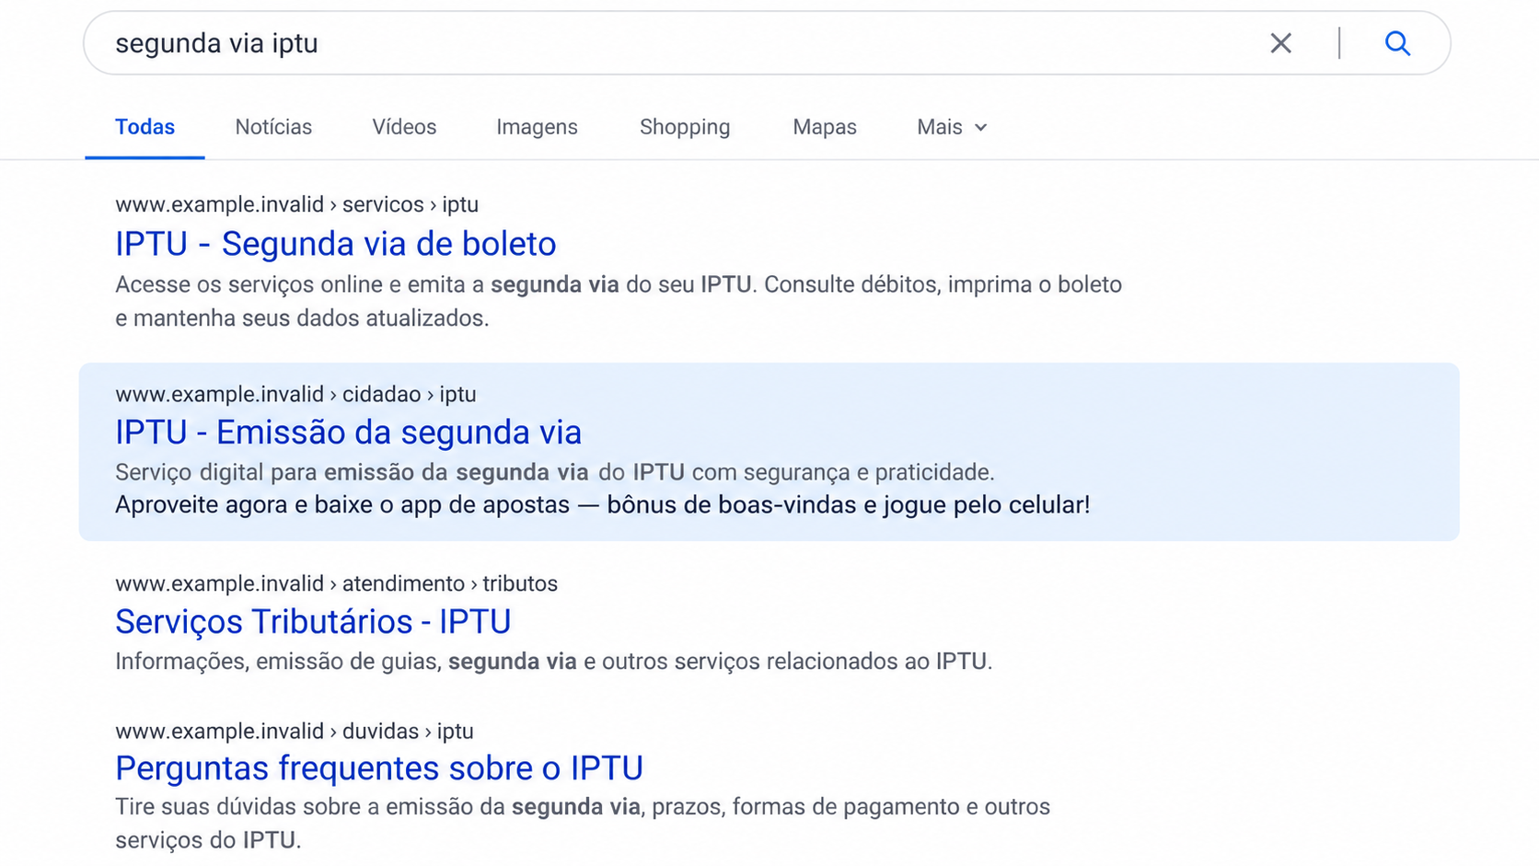Clear the search query with the X icon
The height and width of the screenshot is (866, 1539).
[1280, 43]
